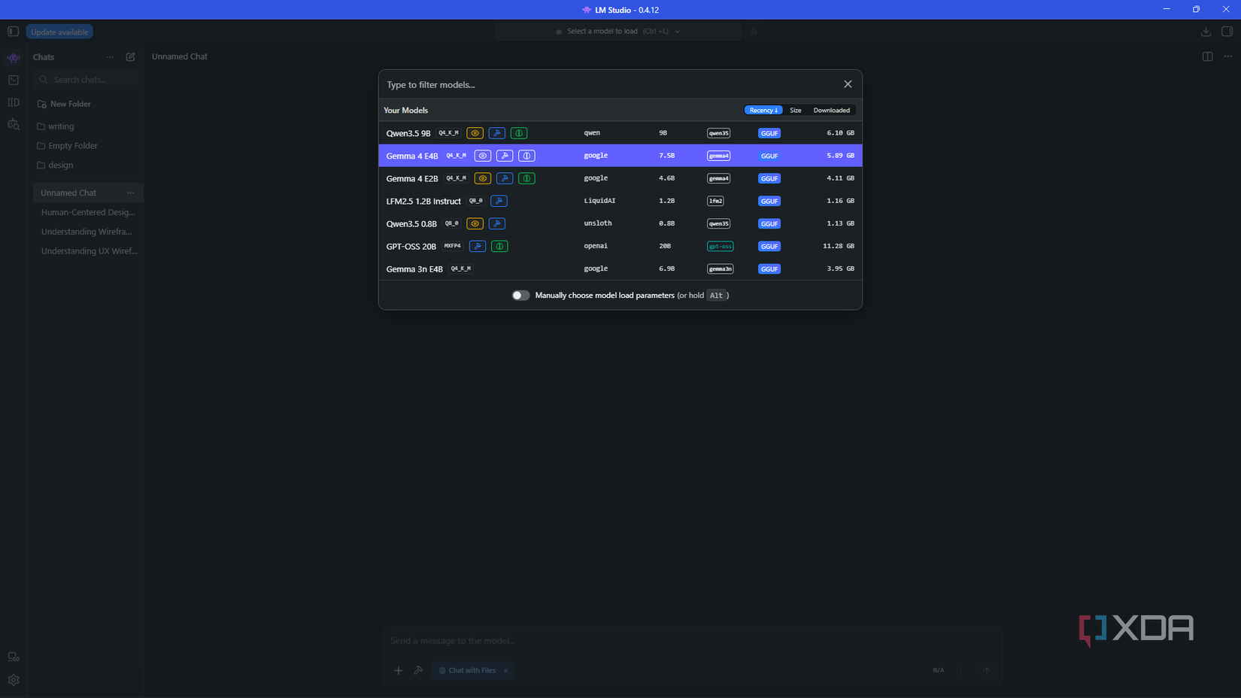Open the Unnamed Chat item options menu

(131, 193)
